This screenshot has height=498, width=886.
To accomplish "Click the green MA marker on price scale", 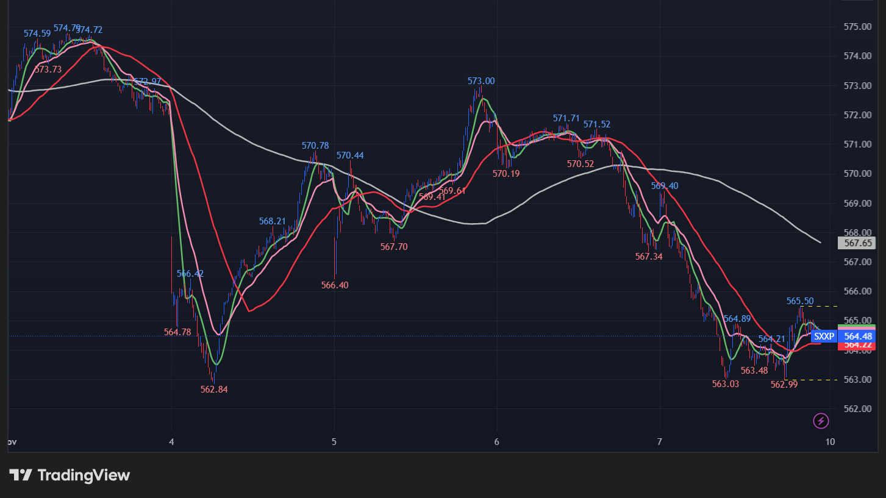I will coord(856,325).
